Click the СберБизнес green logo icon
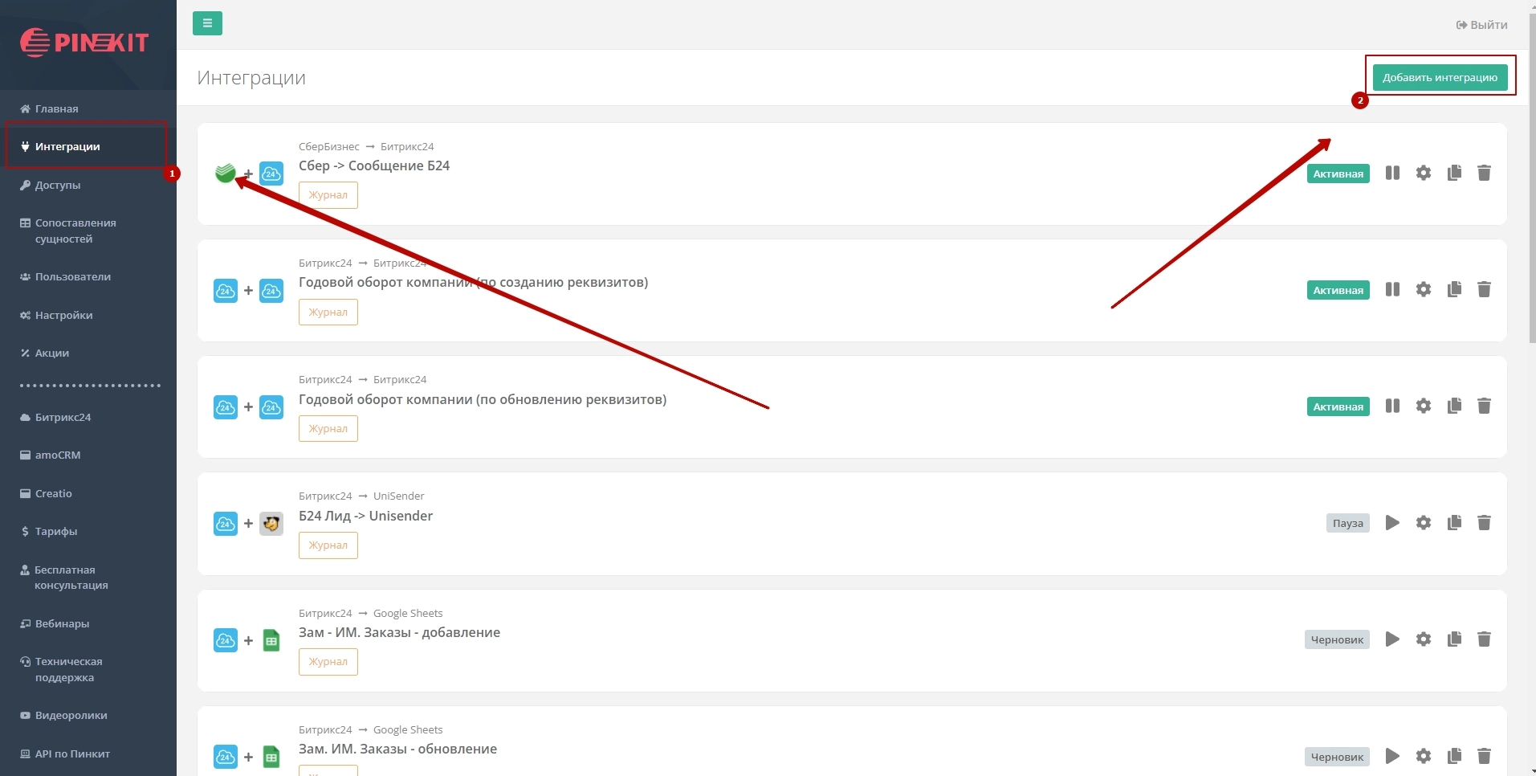 [x=226, y=173]
